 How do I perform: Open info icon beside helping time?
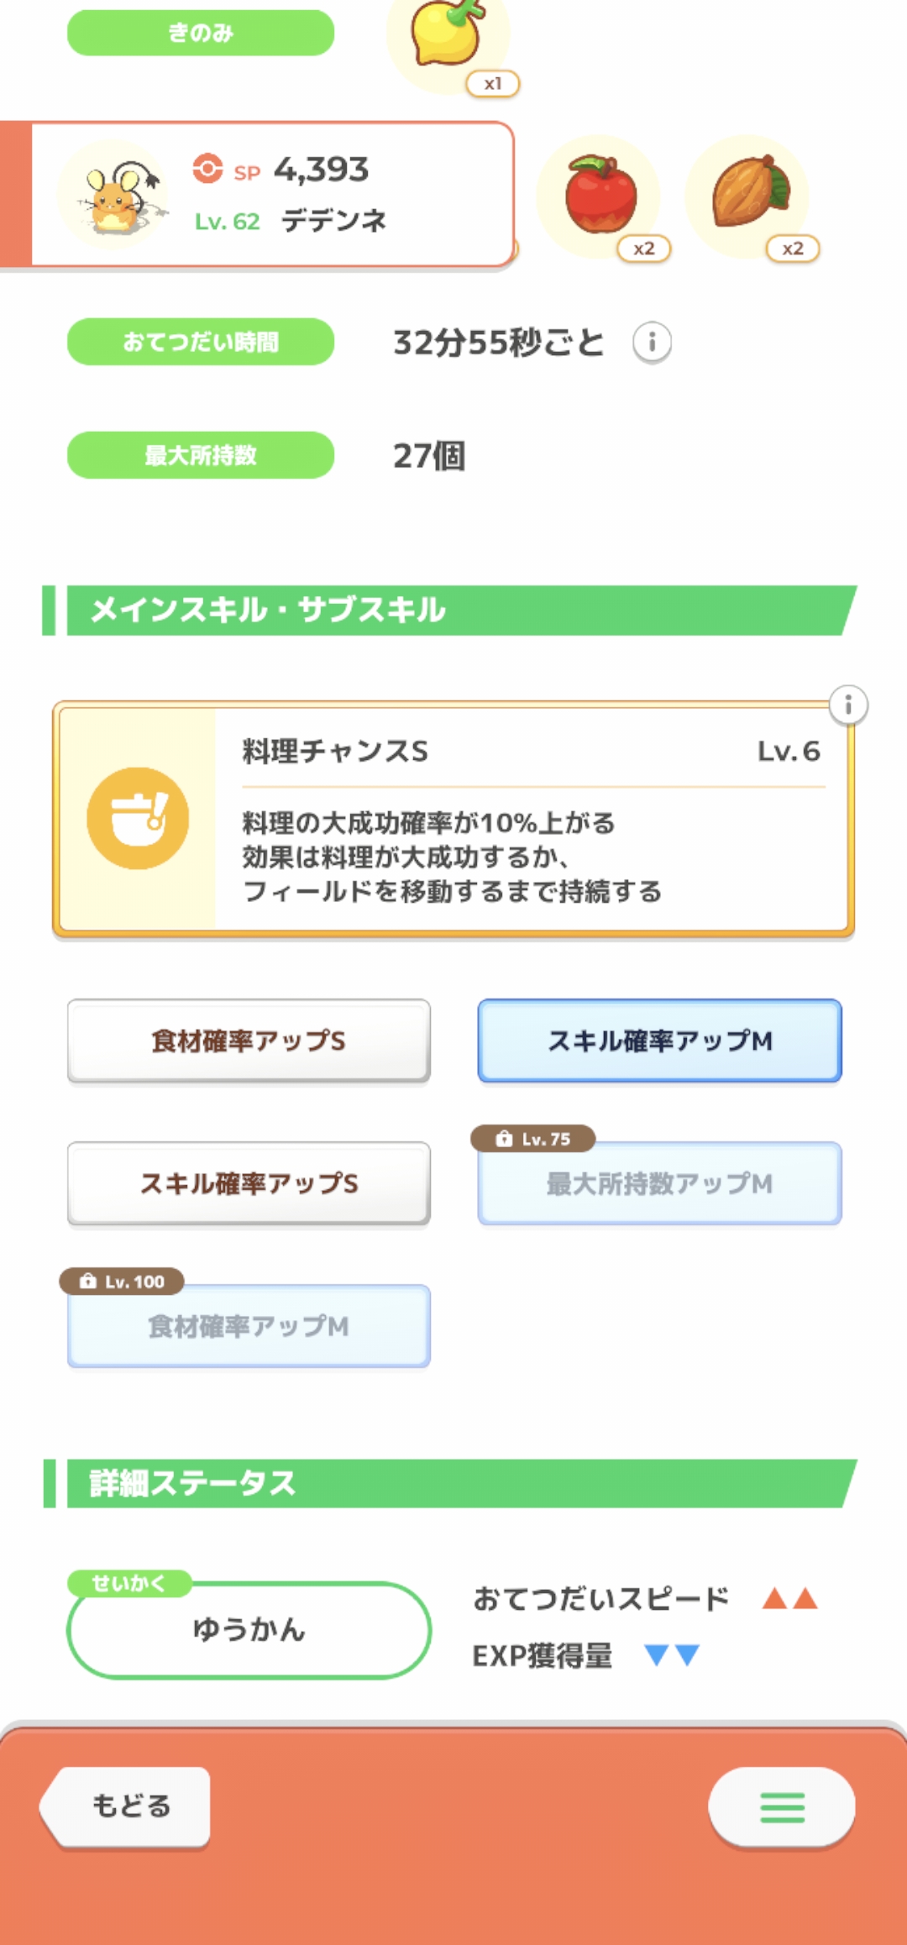[652, 342]
